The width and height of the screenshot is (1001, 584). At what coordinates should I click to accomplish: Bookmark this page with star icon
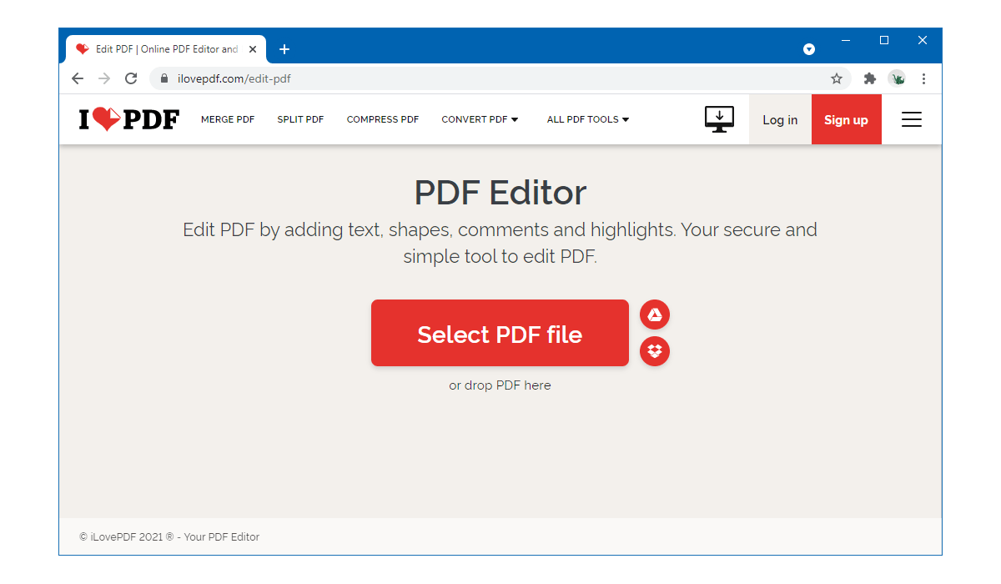[837, 78]
